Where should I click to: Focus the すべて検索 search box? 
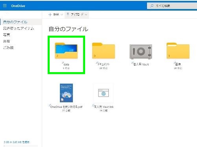pos(172,6)
